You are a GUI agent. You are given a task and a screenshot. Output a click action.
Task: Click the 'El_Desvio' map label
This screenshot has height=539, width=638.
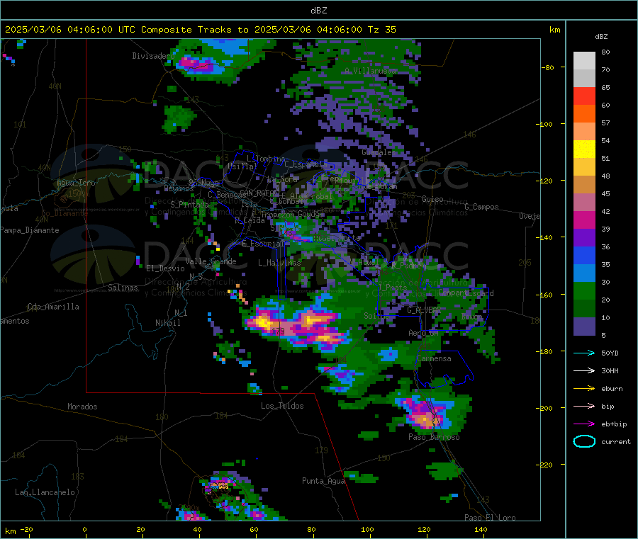165,268
